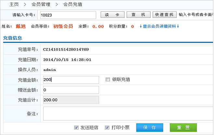Click the recharge order number CZ1410151428014769

[x=66, y=49]
